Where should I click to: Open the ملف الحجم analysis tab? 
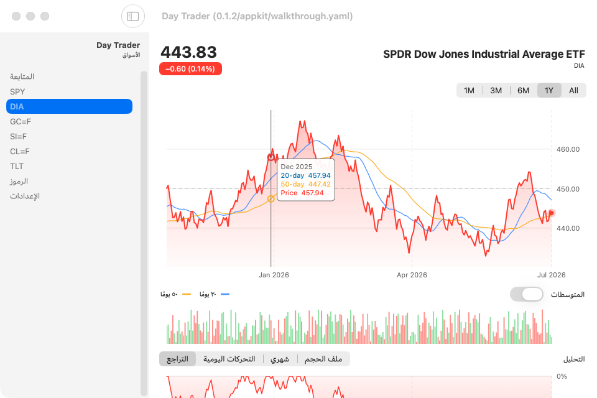tap(323, 359)
